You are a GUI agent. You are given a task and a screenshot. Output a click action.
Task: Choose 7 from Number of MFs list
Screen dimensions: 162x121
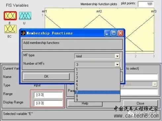point(97,92)
